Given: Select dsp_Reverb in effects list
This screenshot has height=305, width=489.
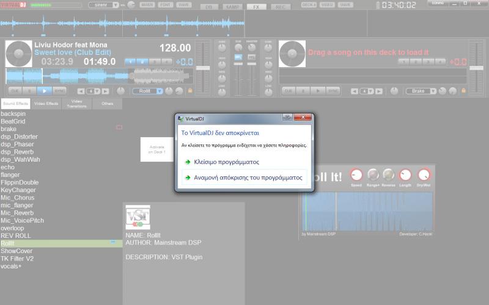Looking at the screenshot, I should (x=17, y=152).
